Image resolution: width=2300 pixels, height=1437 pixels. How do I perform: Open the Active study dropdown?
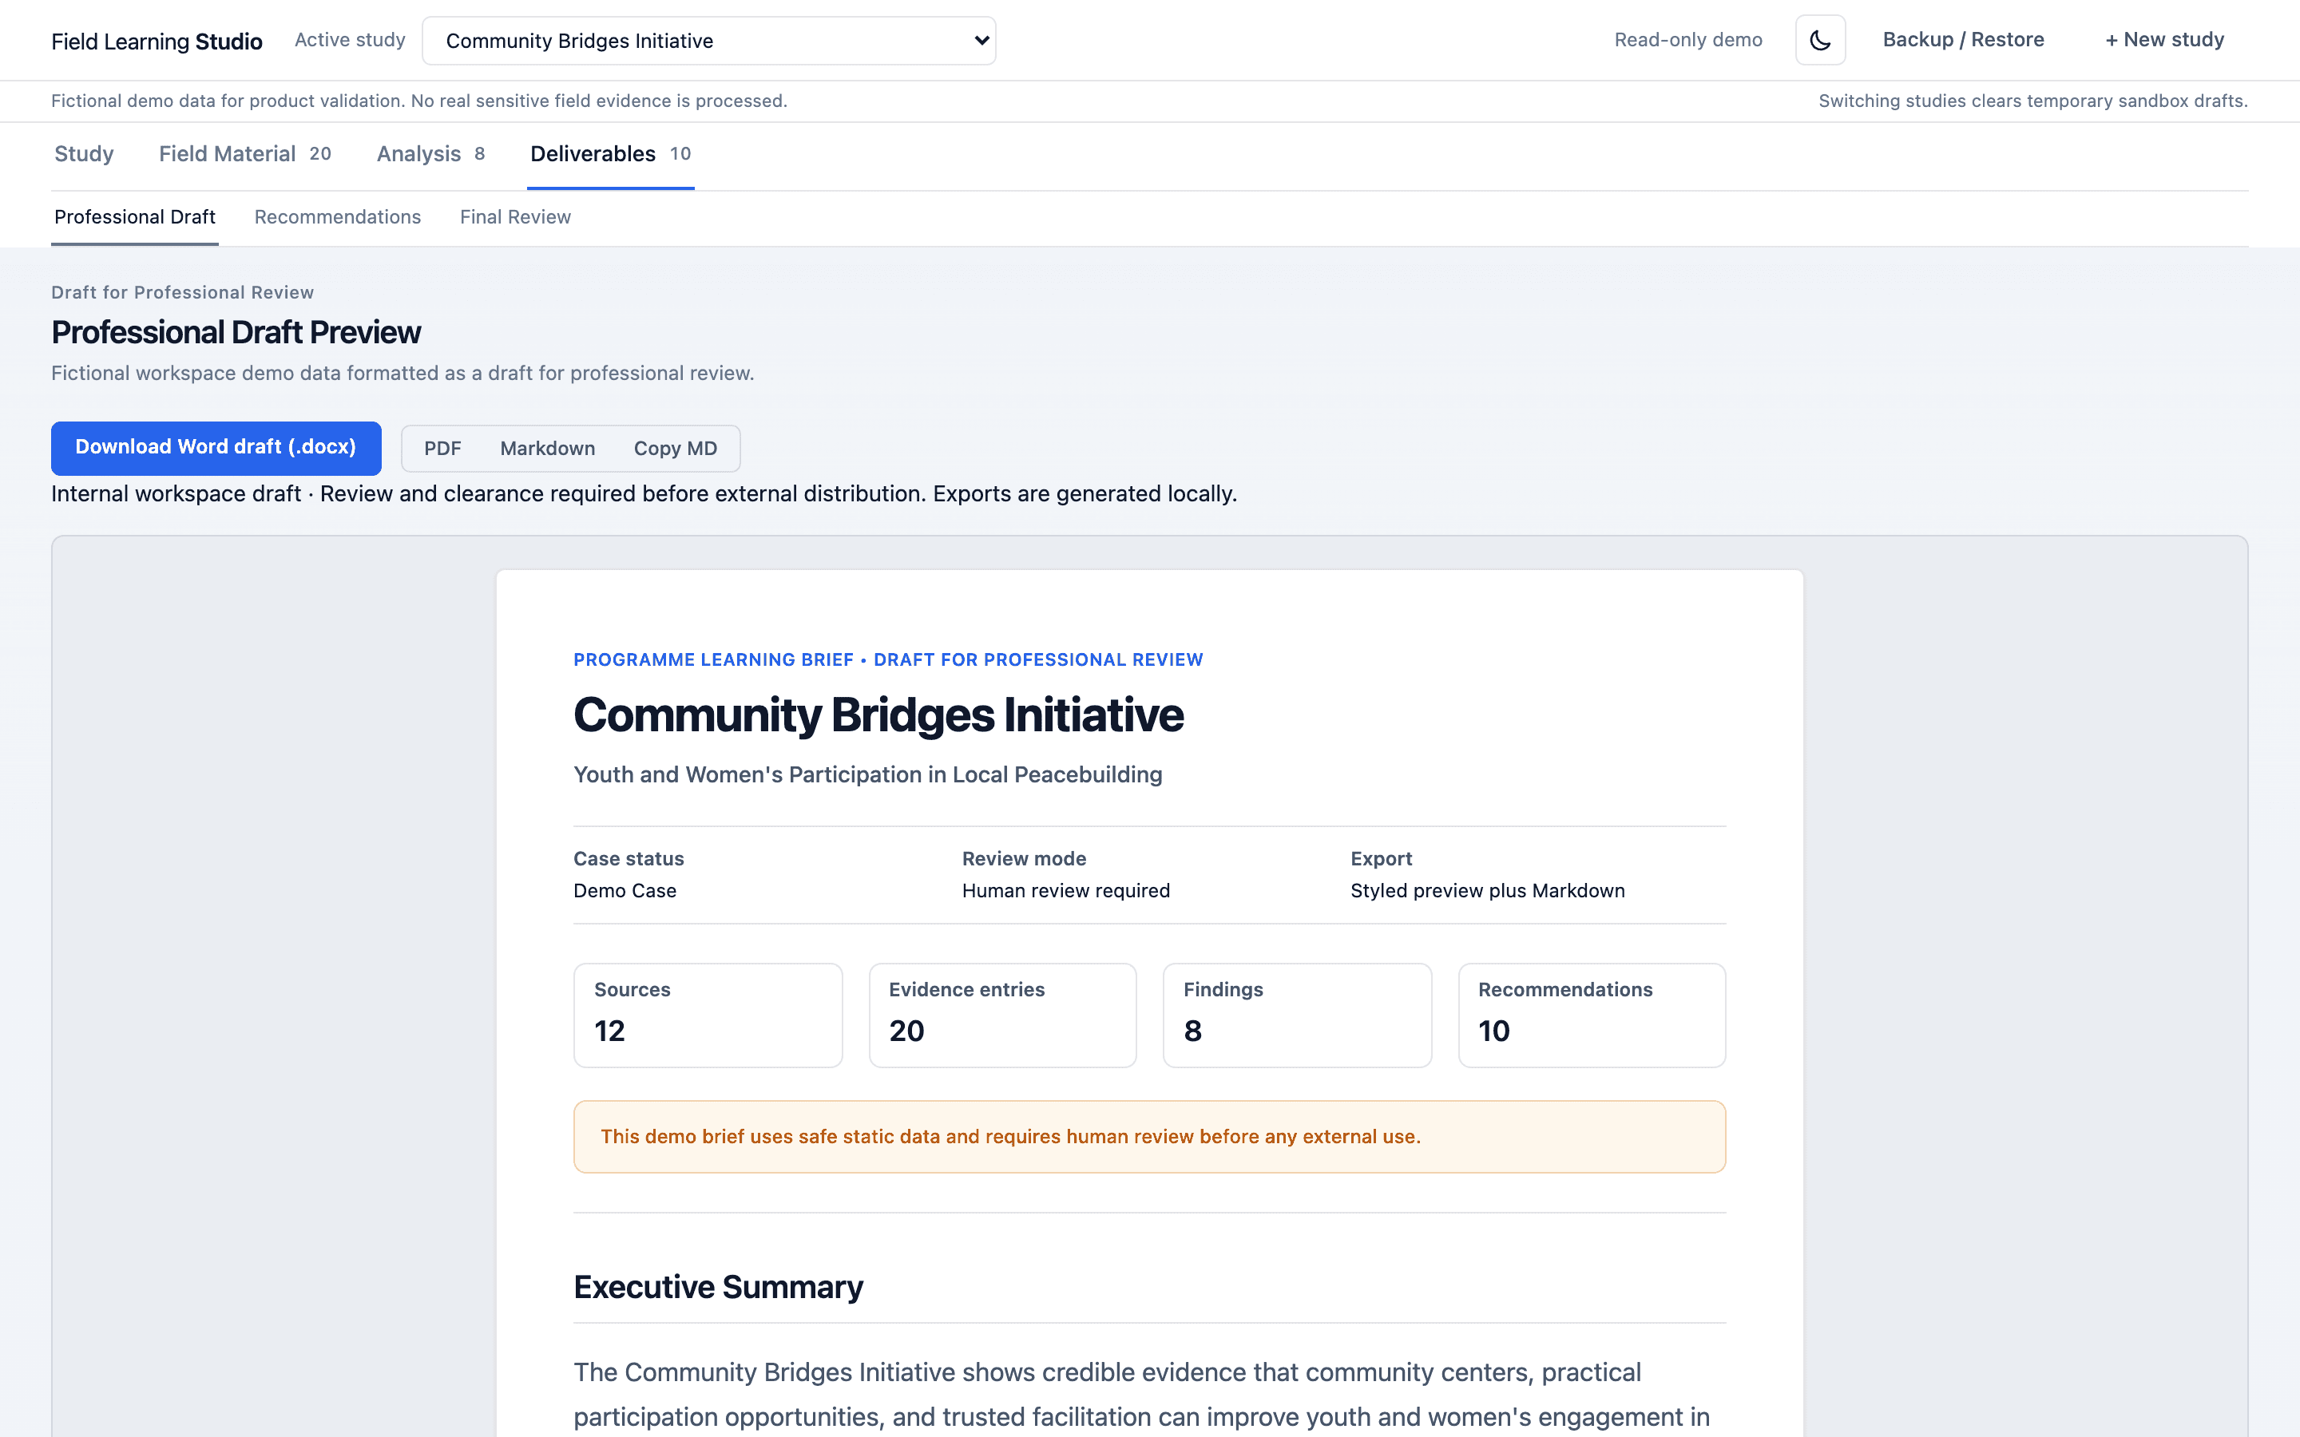[x=709, y=41]
